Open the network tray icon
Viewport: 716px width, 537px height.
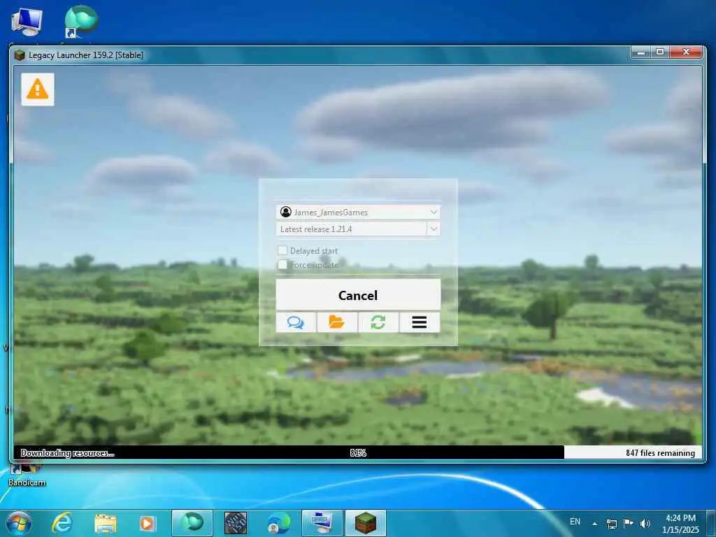tap(611, 523)
